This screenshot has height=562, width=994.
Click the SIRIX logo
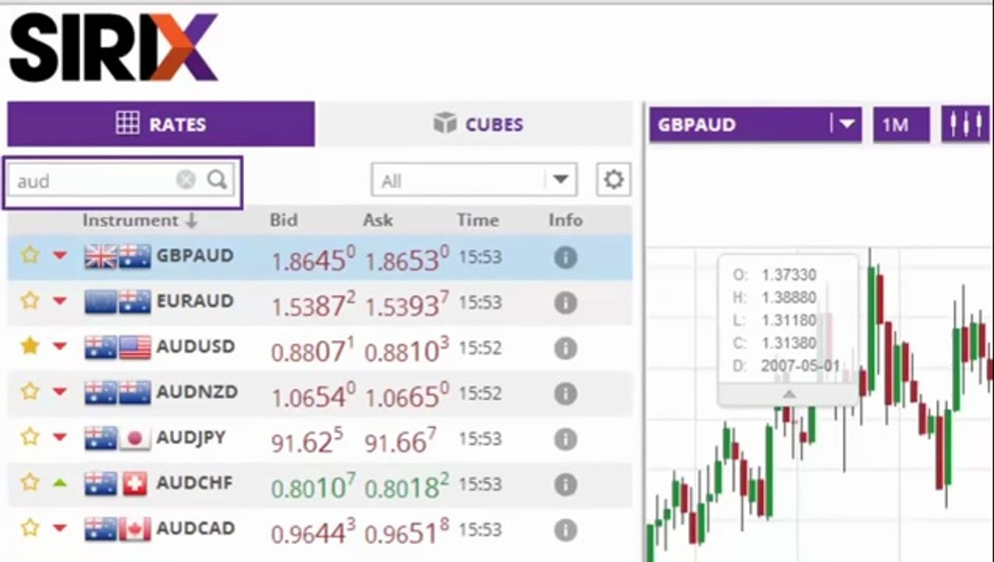(x=114, y=47)
